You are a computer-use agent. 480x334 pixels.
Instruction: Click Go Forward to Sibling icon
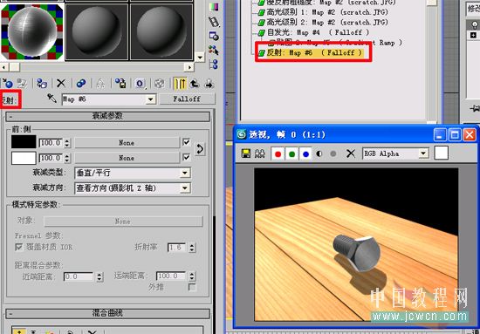click(209, 83)
